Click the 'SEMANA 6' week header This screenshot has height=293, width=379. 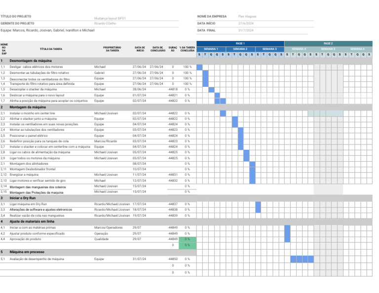(x=357, y=49)
